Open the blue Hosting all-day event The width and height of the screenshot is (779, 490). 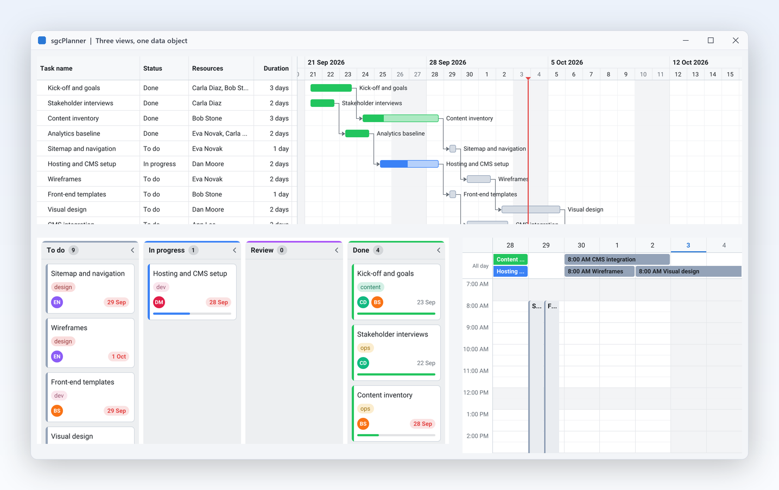[510, 271]
